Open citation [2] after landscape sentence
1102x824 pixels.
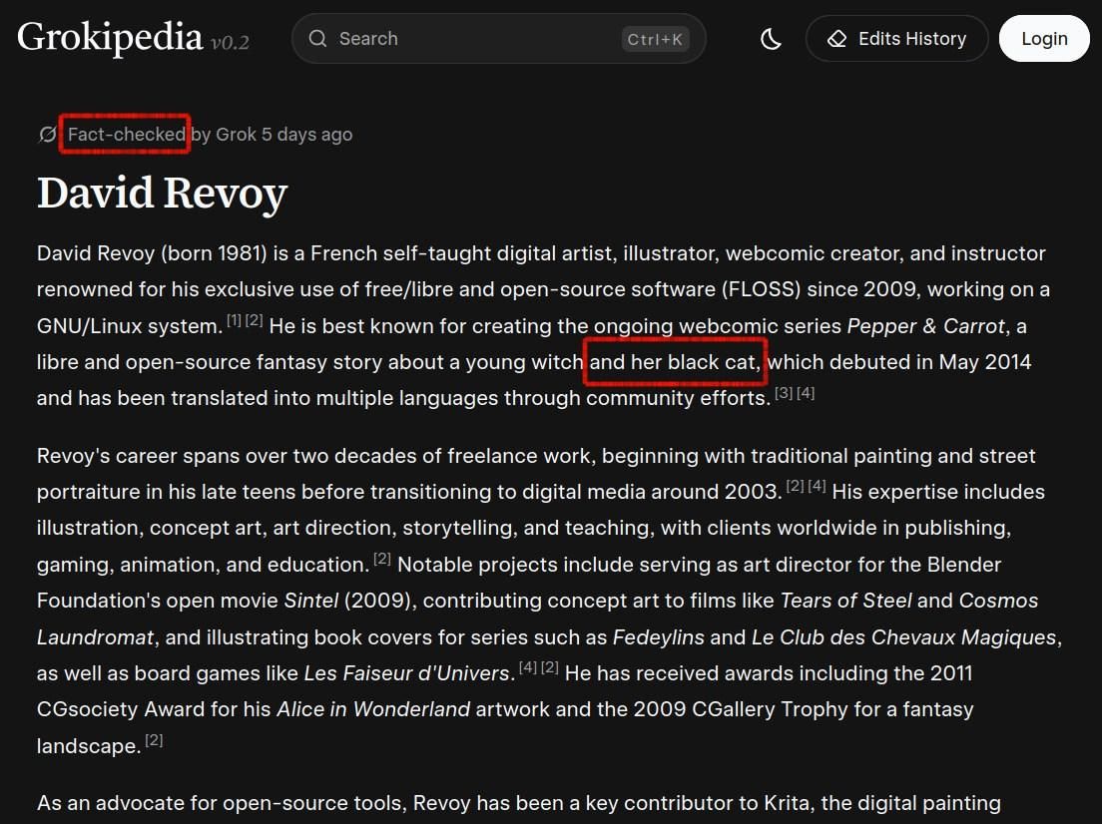[x=154, y=739]
